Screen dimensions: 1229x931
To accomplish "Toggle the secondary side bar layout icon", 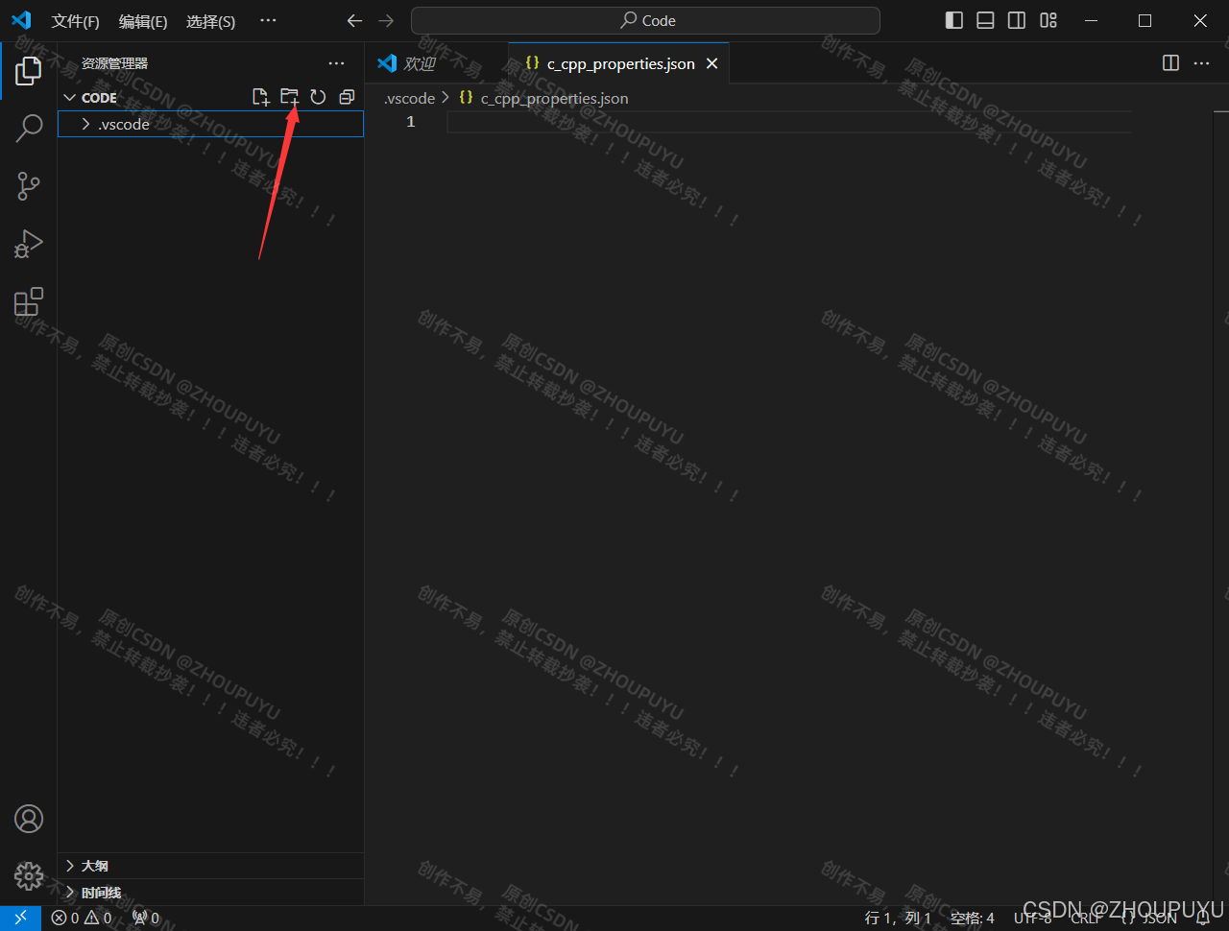I will pos(1017,21).
